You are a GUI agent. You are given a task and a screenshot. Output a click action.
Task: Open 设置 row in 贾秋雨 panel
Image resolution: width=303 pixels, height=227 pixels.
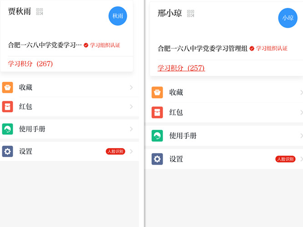click(69, 151)
